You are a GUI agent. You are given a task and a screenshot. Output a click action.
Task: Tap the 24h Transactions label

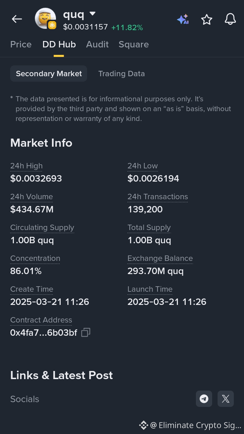click(x=158, y=197)
